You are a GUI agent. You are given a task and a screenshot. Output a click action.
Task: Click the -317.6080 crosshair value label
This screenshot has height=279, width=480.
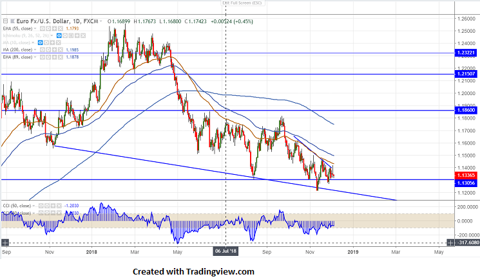(468, 242)
